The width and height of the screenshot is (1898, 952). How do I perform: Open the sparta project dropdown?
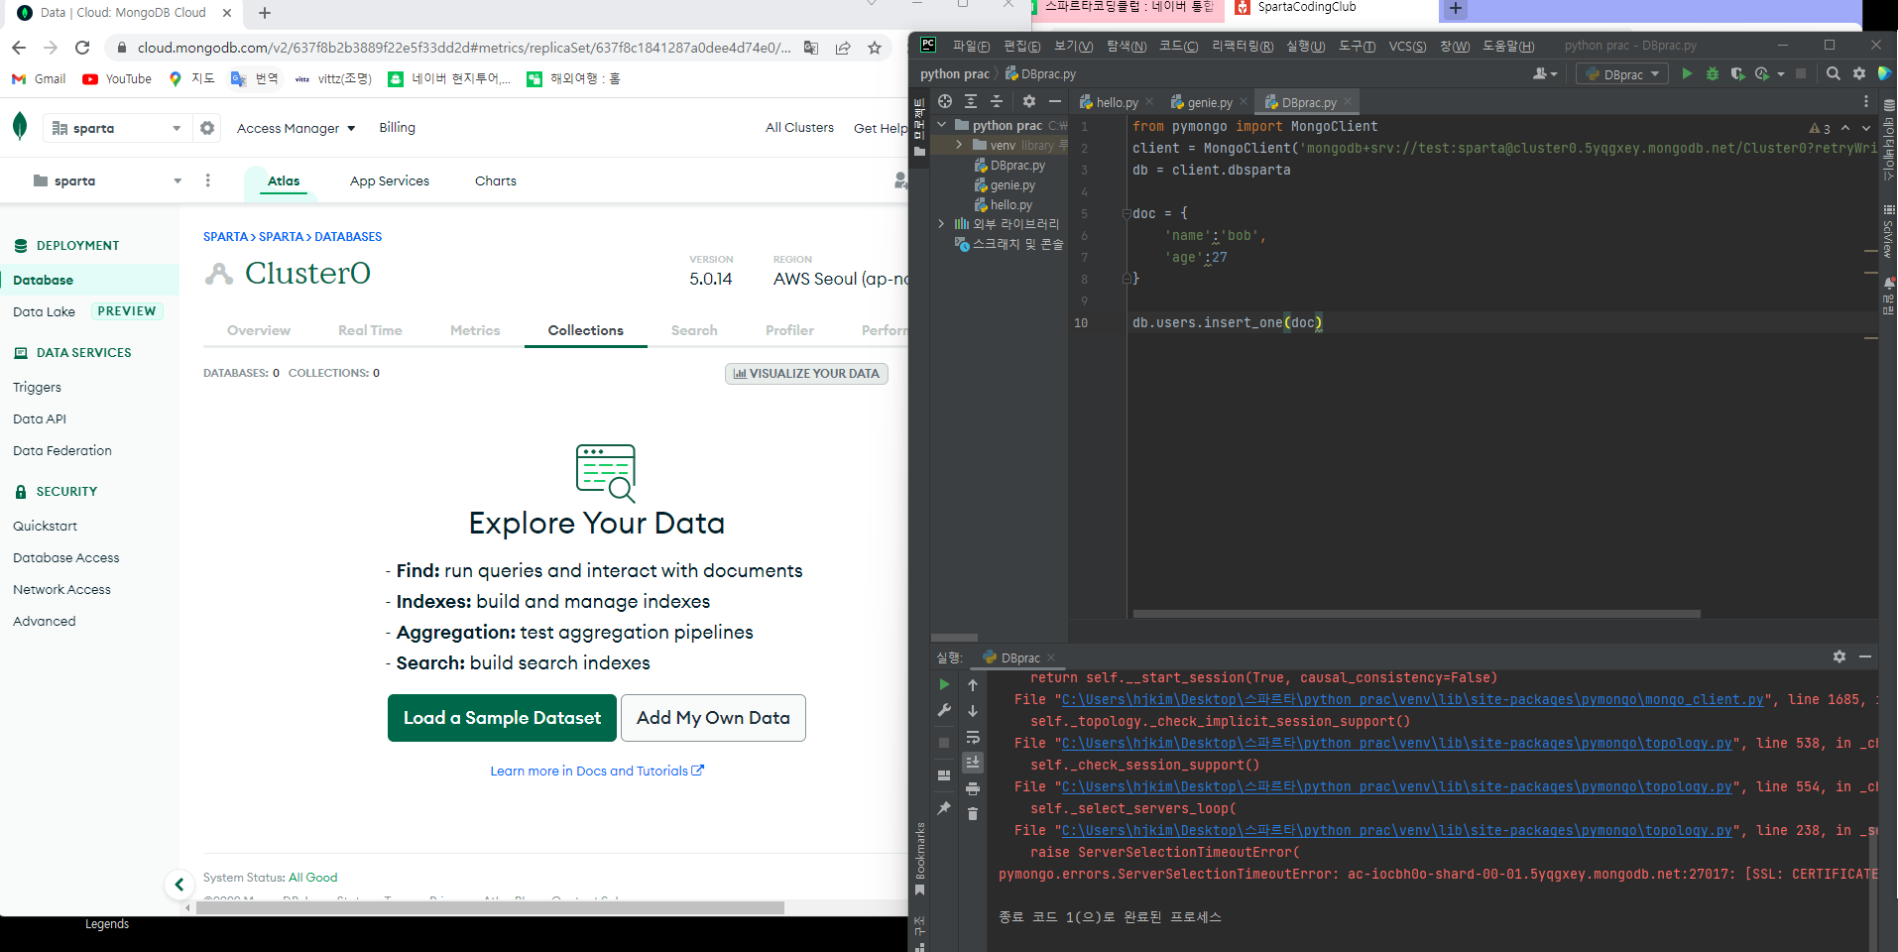click(x=107, y=180)
